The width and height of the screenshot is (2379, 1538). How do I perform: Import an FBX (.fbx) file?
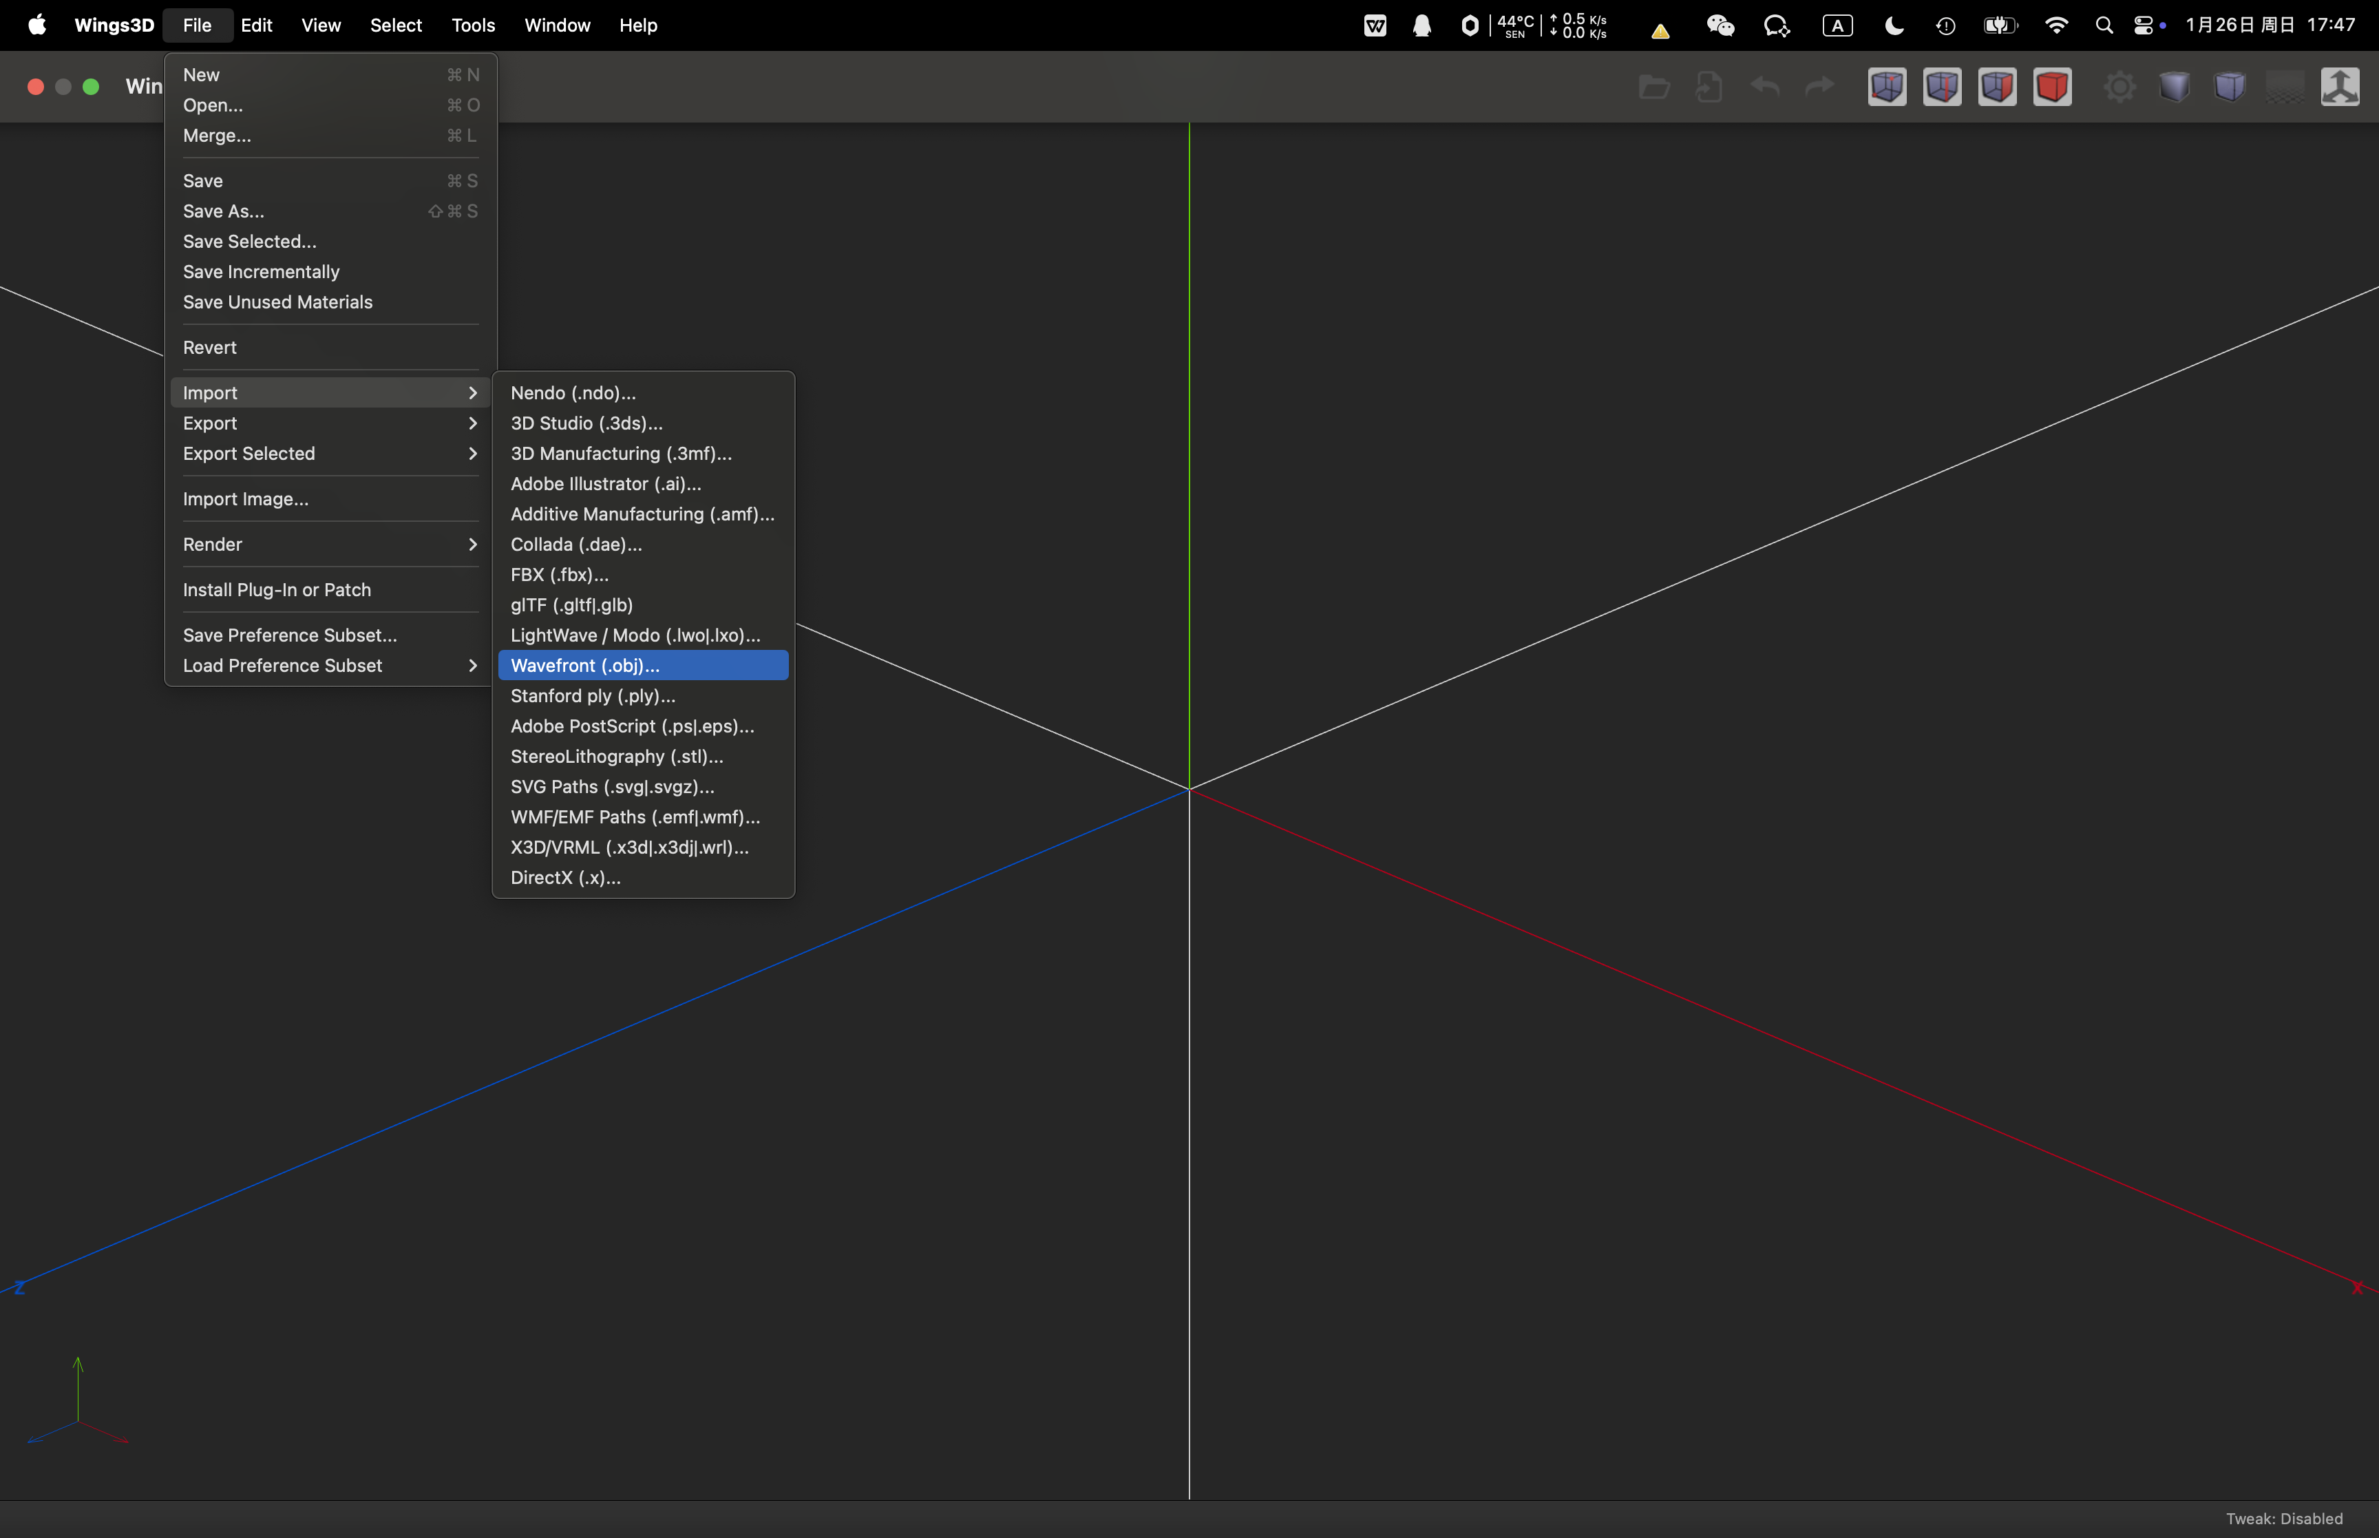click(643, 574)
